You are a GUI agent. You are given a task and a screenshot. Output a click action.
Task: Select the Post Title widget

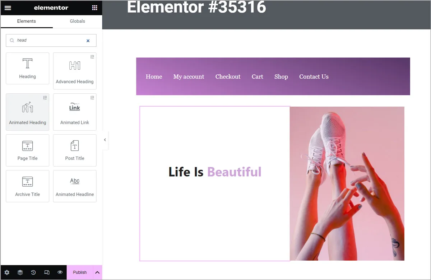[75, 150]
